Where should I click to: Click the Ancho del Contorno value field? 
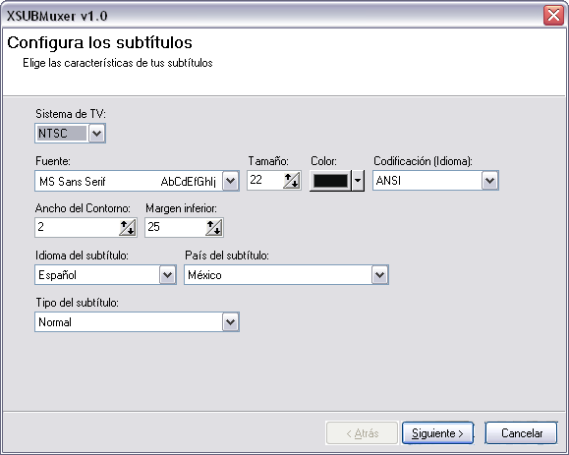coord(78,228)
